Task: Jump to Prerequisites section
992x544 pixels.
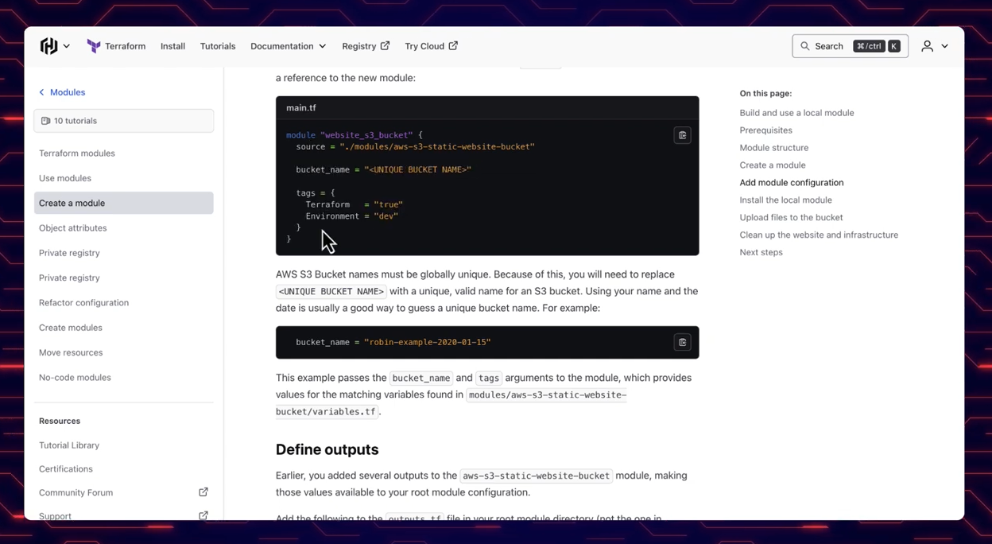Action: (x=765, y=130)
